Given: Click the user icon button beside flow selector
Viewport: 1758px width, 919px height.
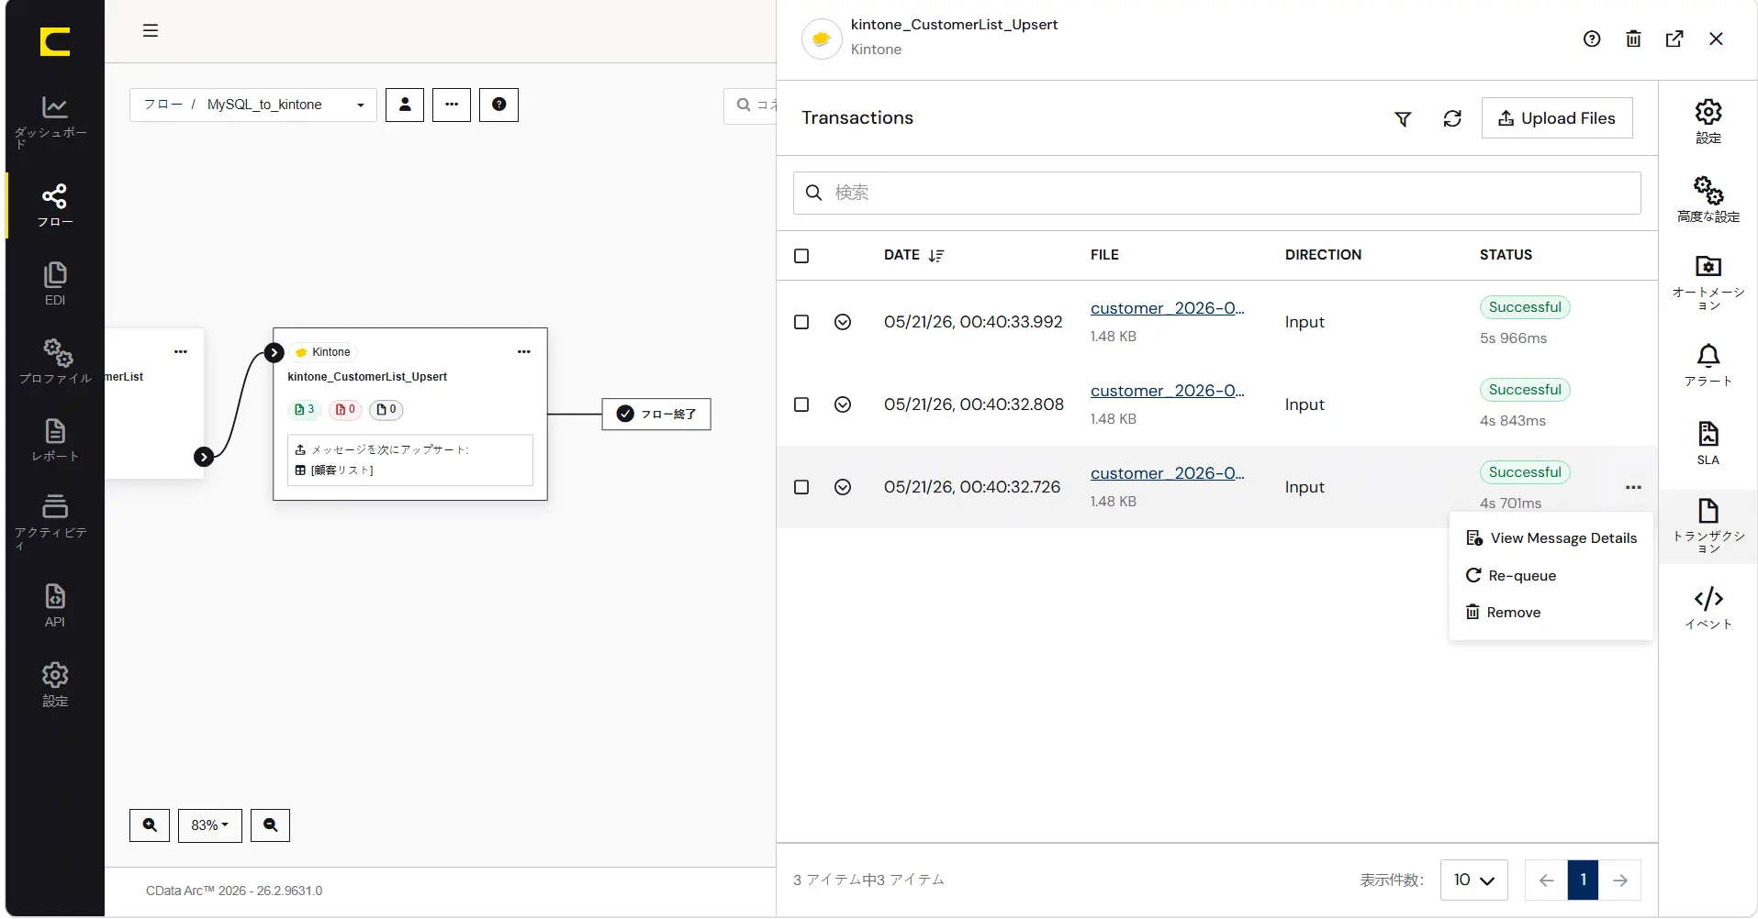Looking at the screenshot, I should 405,105.
